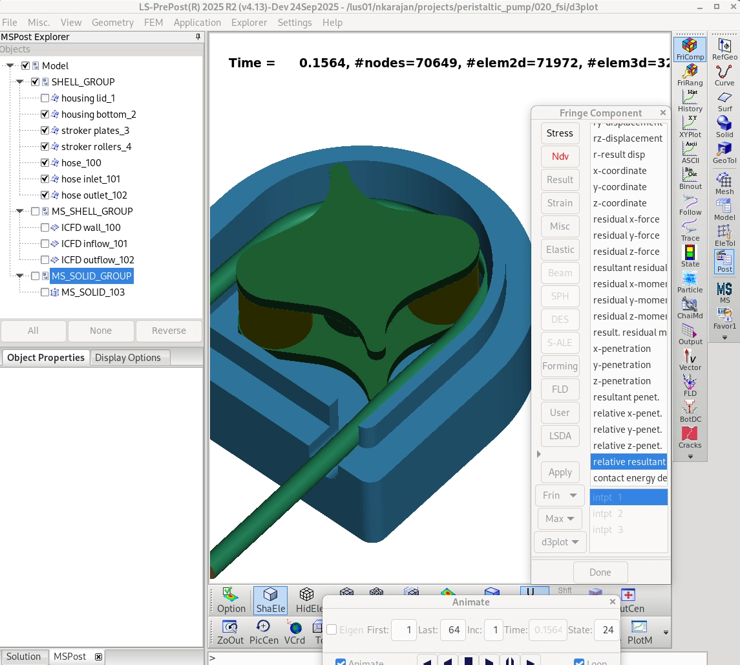The image size is (740, 665).
Task: Click the ZoOut zoom out icon
Action: pyautogui.click(x=230, y=632)
